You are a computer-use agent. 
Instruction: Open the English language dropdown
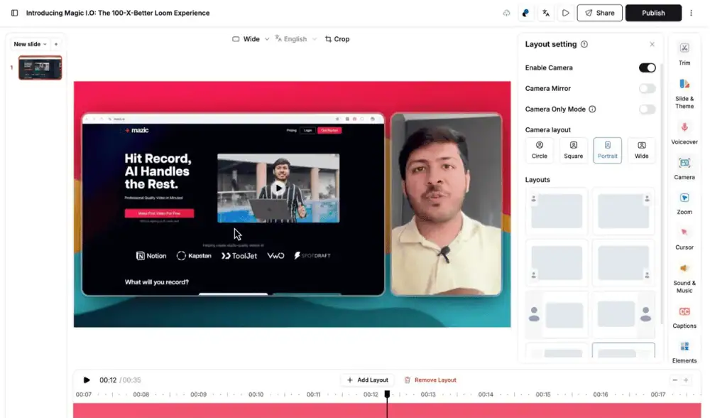click(295, 39)
